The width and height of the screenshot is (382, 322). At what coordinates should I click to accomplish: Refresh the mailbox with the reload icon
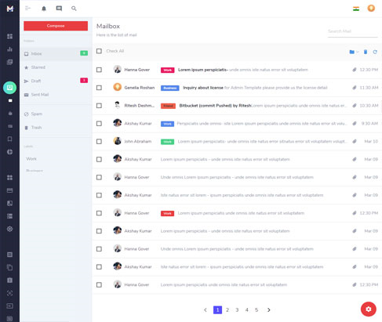tap(375, 52)
